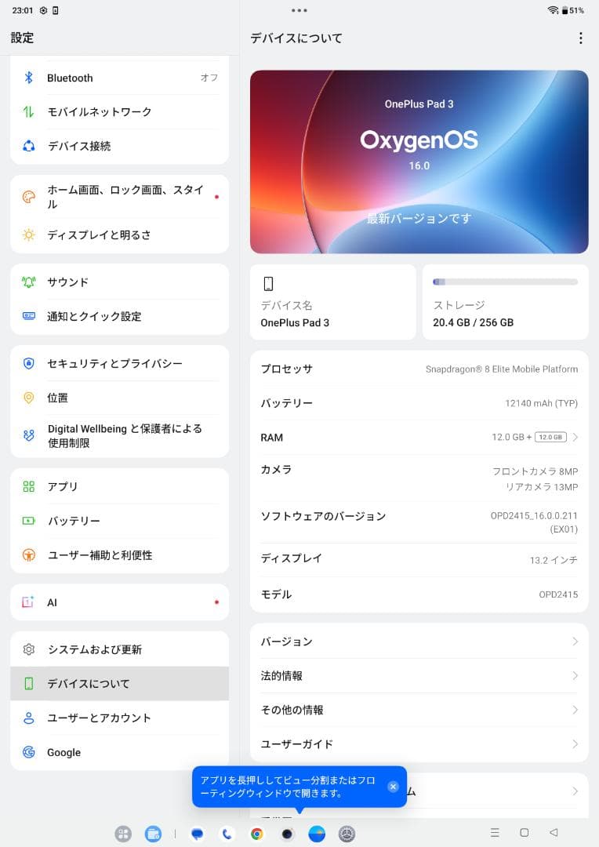Viewport: 599px width, 847px height.
Task: Tap the 12140 mAh (TYP) value
Action: click(x=541, y=404)
